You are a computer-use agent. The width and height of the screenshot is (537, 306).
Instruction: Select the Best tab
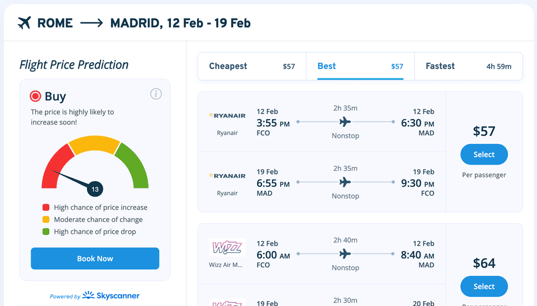pos(360,67)
